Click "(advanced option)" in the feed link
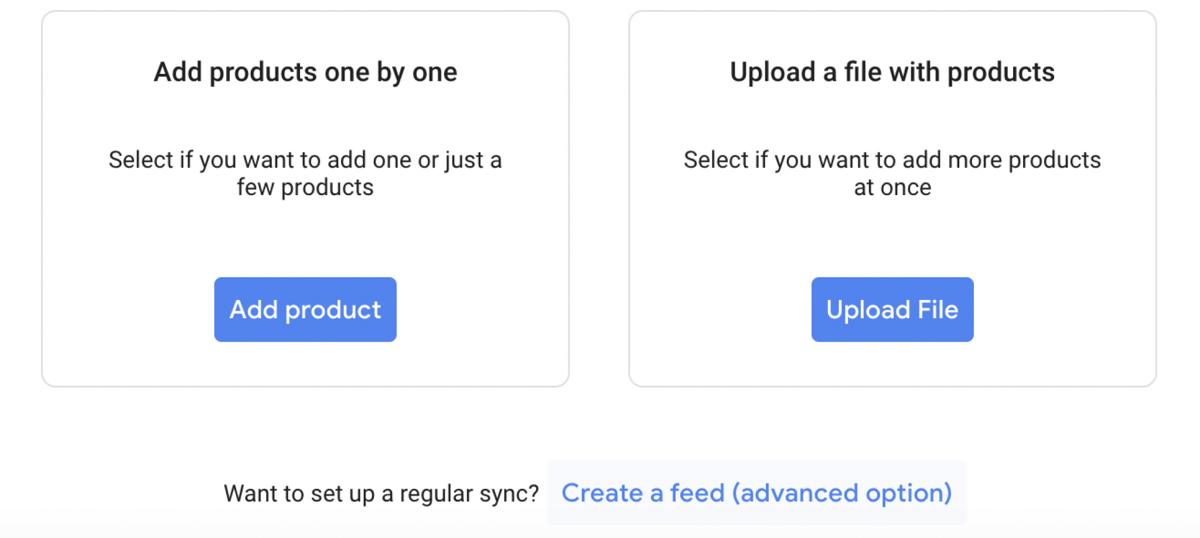The image size is (1200, 538). 841,493
